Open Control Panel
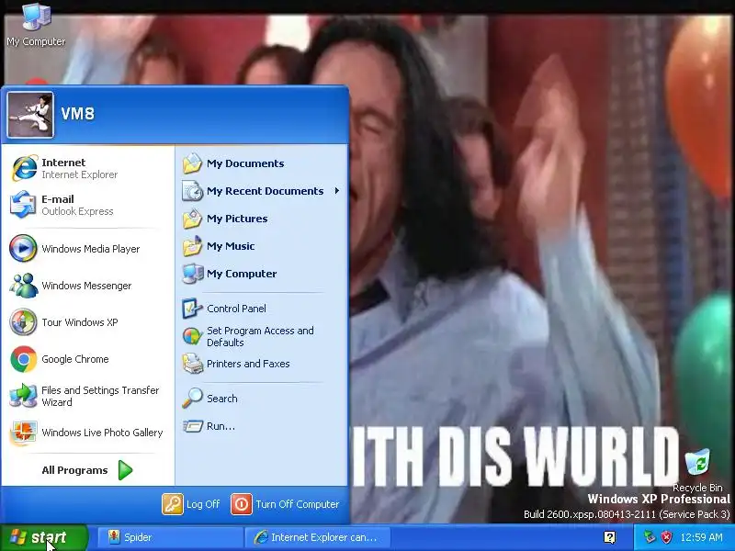Image resolution: width=735 pixels, height=551 pixels. coord(262,309)
